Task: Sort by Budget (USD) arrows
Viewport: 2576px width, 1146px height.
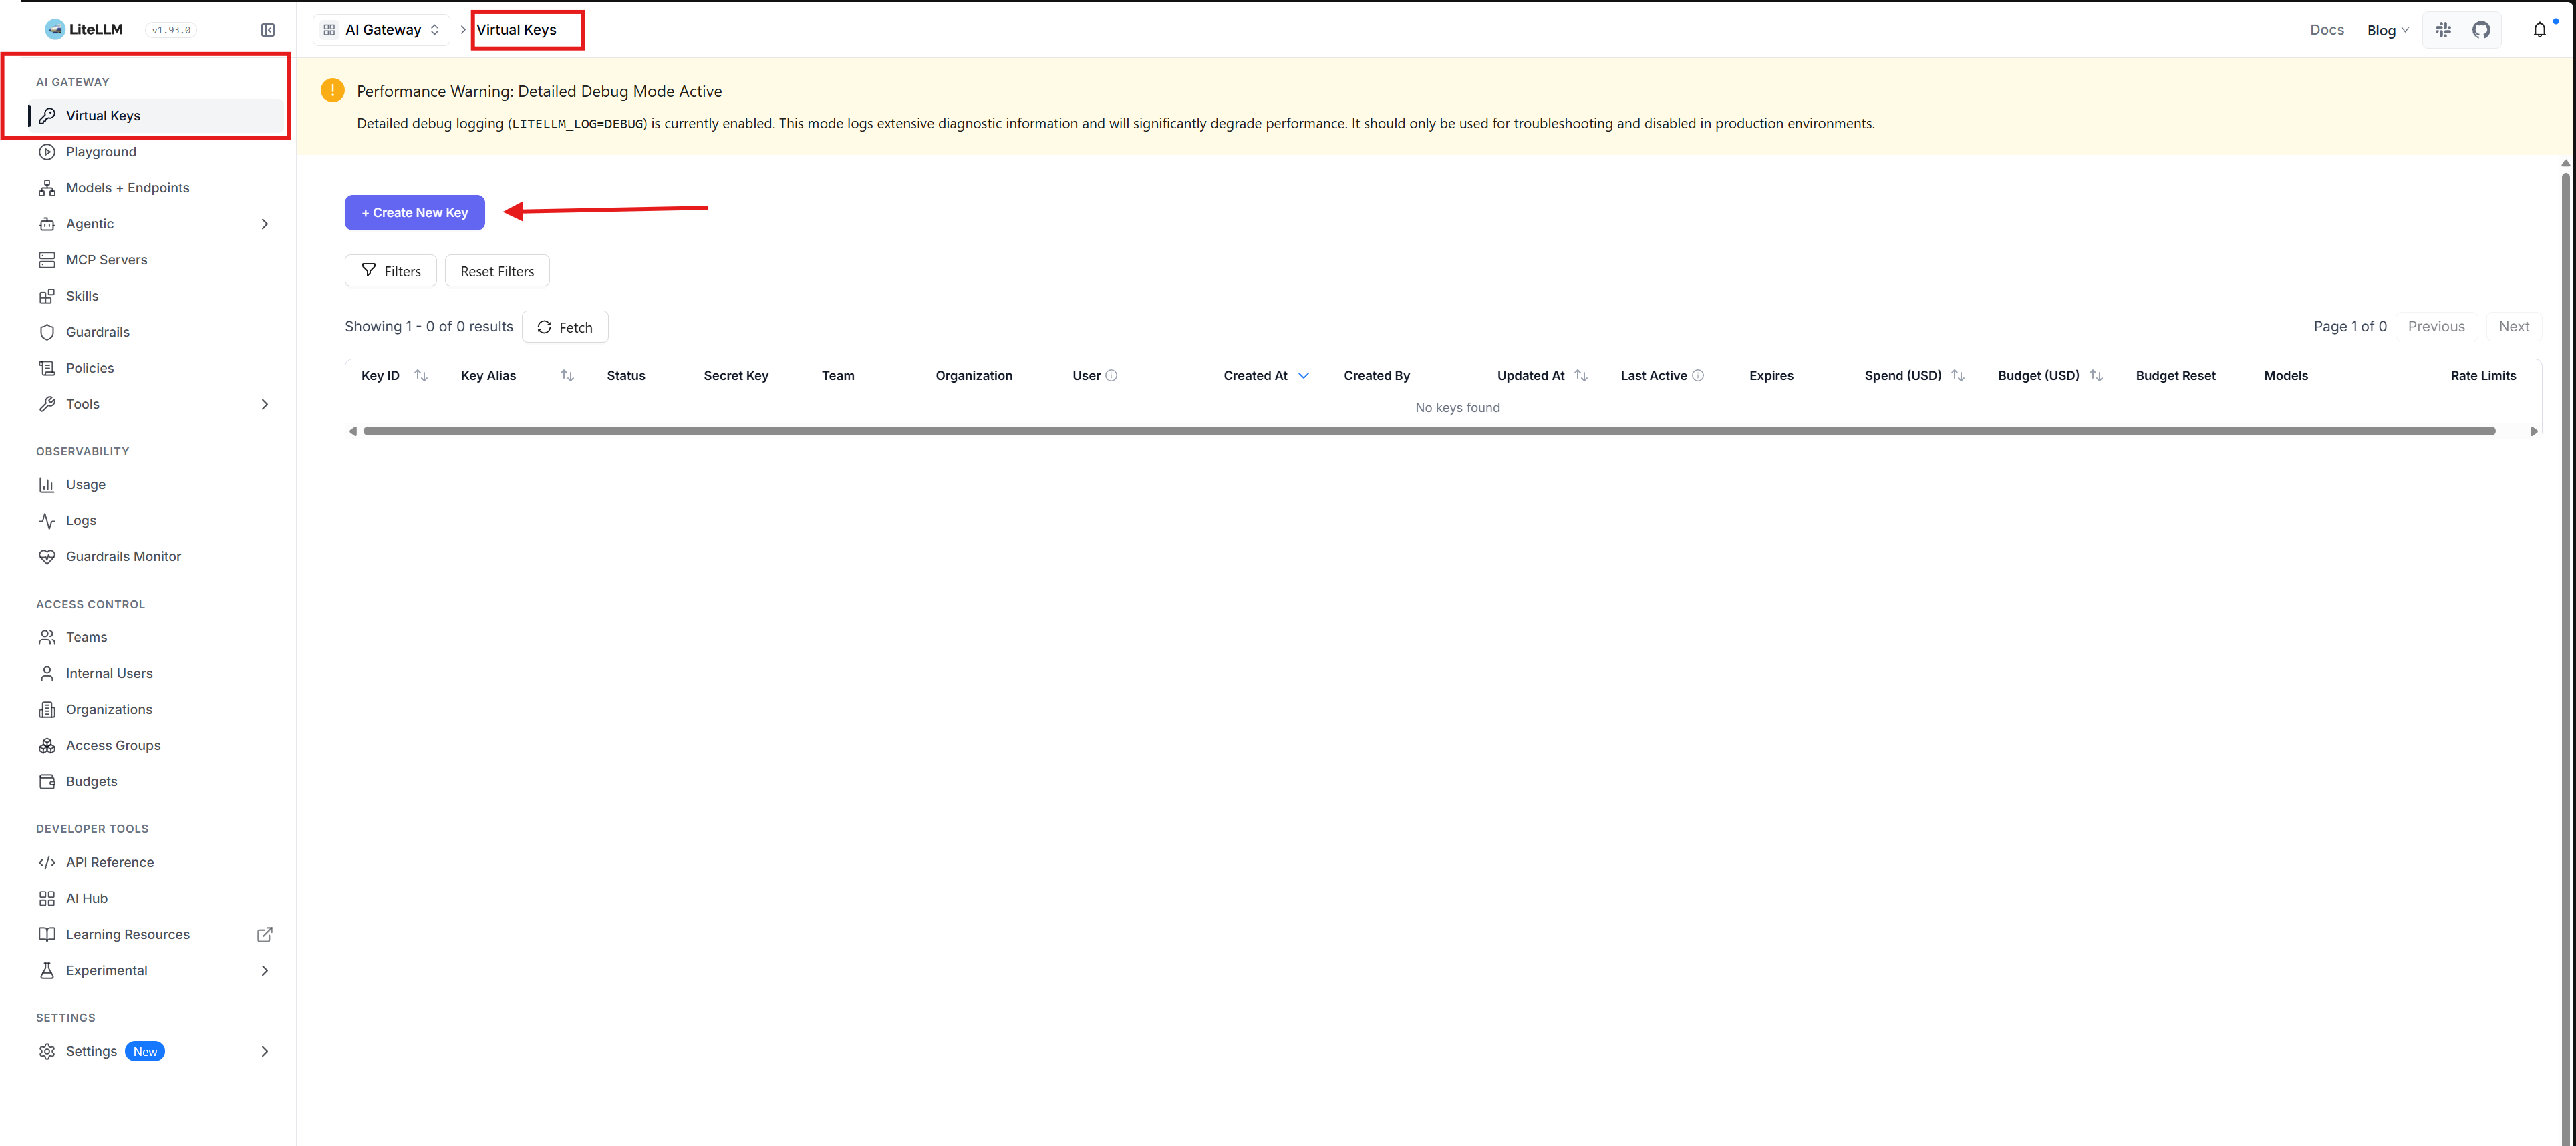Action: [x=2096, y=376]
